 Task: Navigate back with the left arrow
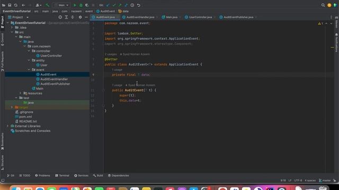23,5
